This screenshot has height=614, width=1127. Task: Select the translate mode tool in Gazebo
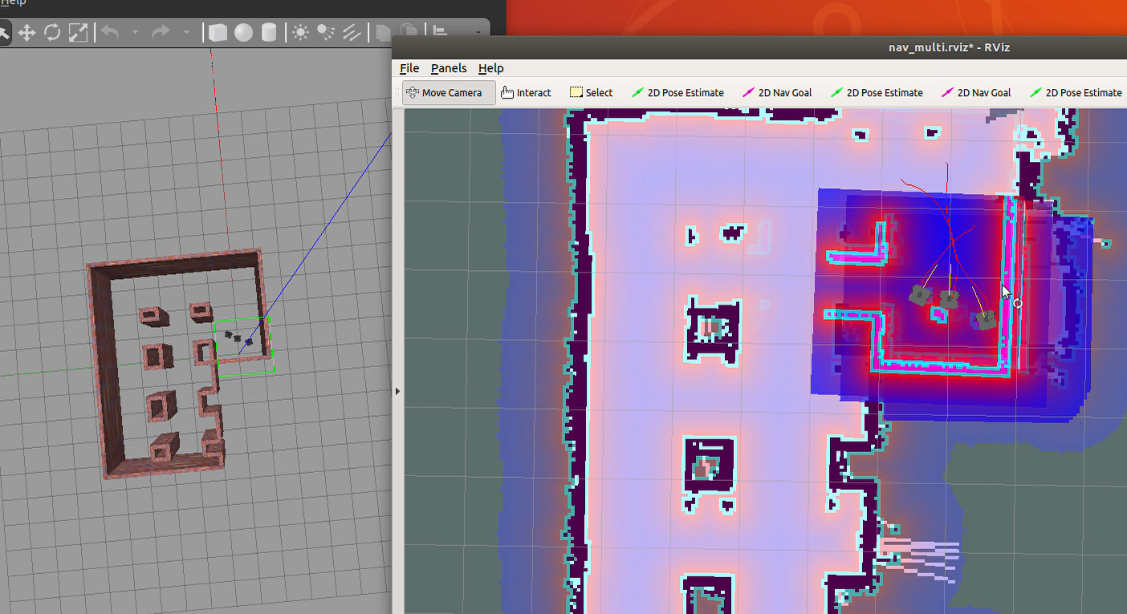26,33
